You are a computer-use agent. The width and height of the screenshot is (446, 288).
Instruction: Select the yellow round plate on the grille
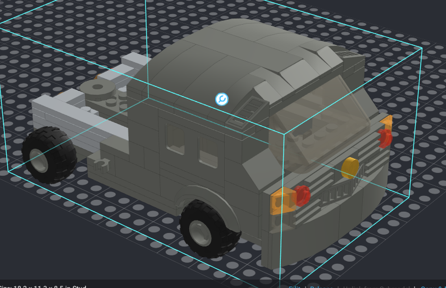(350, 168)
